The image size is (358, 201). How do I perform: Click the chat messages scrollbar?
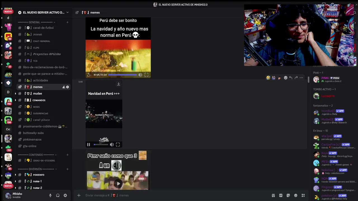pos(308,79)
